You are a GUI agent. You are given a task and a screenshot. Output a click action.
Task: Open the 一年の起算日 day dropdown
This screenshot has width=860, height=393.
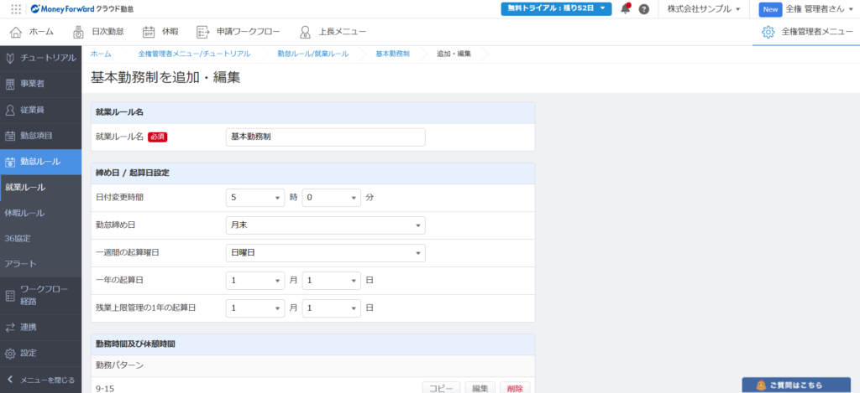pos(331,280)
